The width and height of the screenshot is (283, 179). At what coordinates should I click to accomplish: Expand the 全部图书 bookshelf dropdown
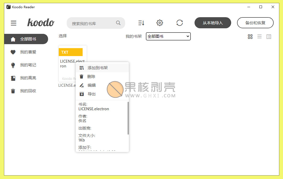168,36
